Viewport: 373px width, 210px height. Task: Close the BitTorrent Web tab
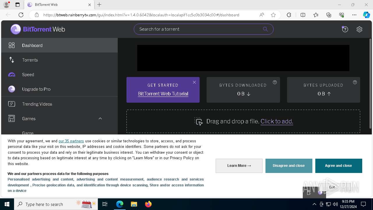[89, 5]
